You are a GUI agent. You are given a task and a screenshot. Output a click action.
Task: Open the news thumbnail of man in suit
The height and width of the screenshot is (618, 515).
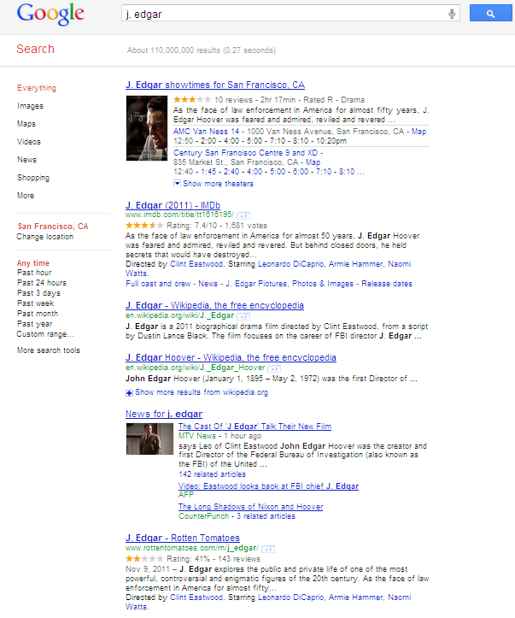[149, 438]
